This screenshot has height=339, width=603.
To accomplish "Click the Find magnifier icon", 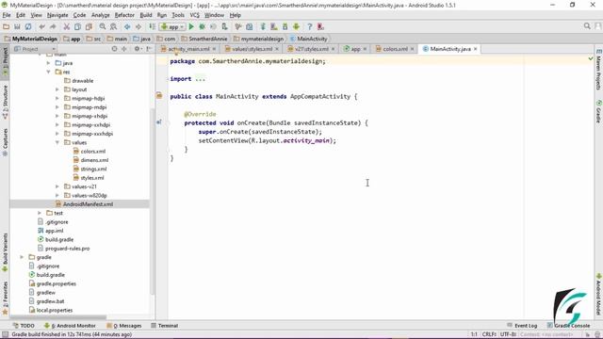I will (x=103, y=26).
